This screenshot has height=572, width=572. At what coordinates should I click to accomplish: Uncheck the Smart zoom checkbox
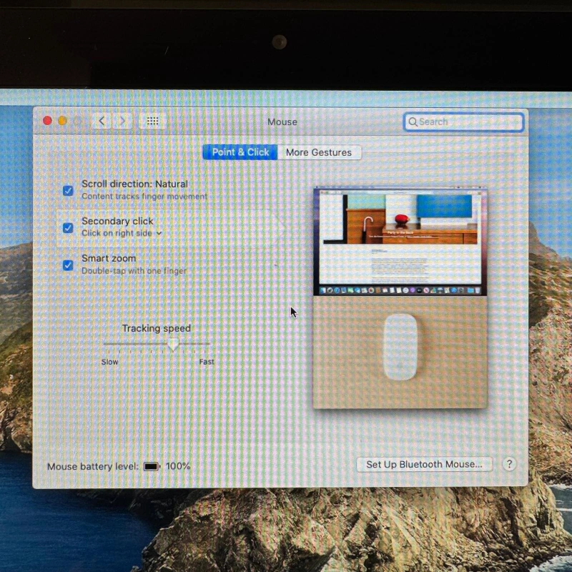click(68, 265)
